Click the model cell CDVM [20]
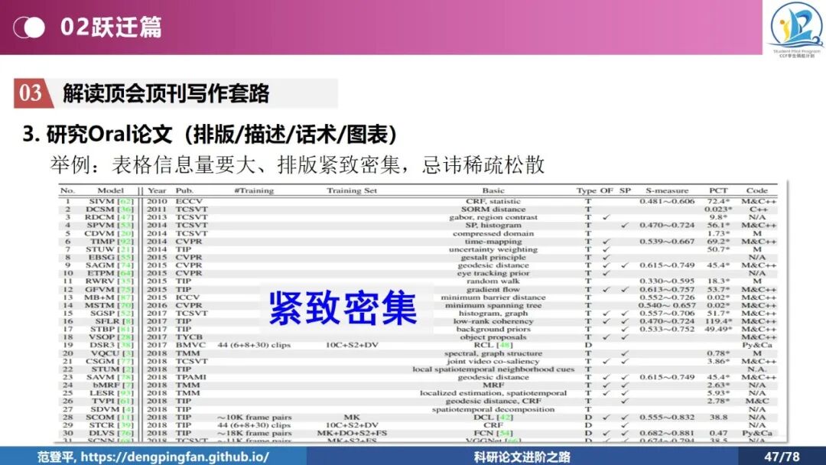The width and height of the screenshot is (826, 465). pos(109,233)
